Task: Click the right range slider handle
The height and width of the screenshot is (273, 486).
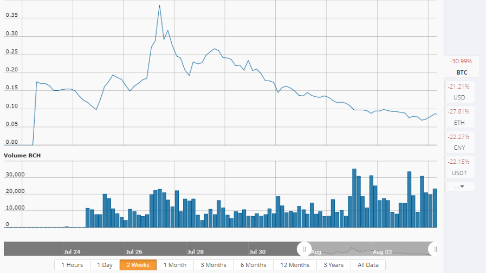Action: click(435, 249)
